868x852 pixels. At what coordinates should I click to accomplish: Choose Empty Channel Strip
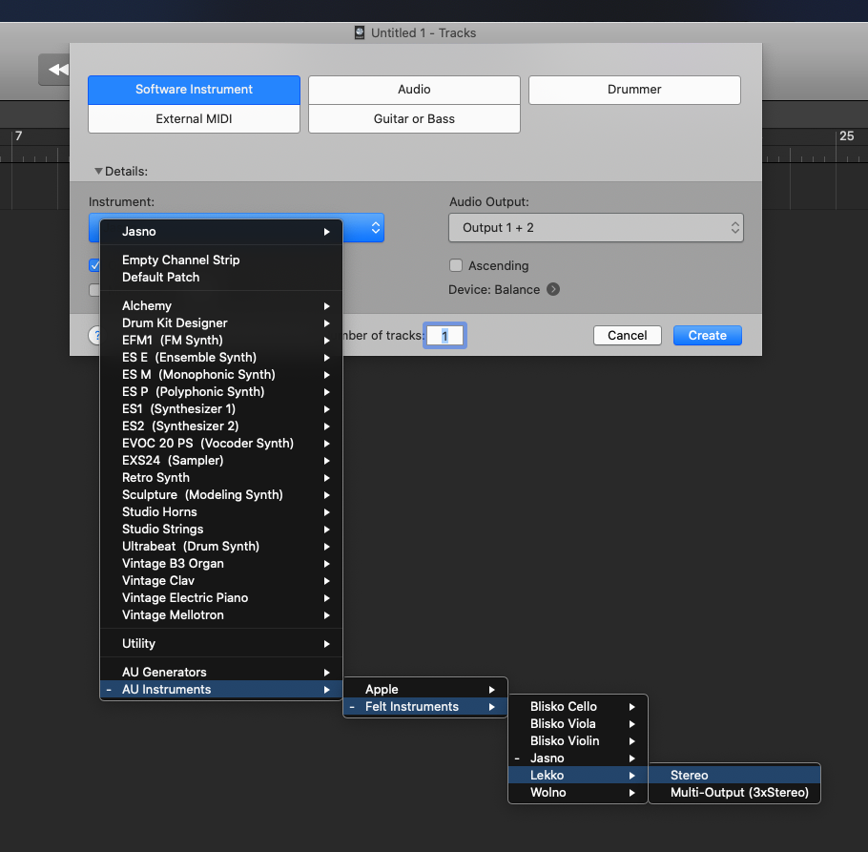point(221,260)
